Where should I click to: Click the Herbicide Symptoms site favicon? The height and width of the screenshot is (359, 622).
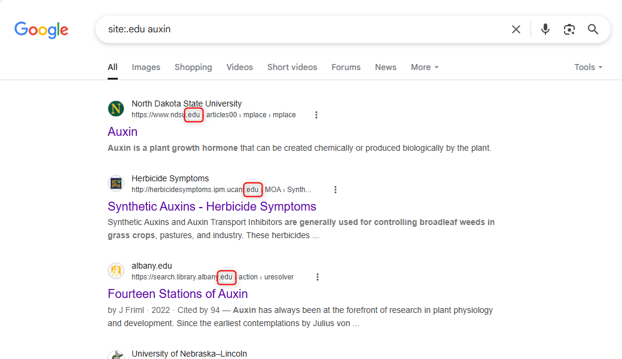point(115,183)
